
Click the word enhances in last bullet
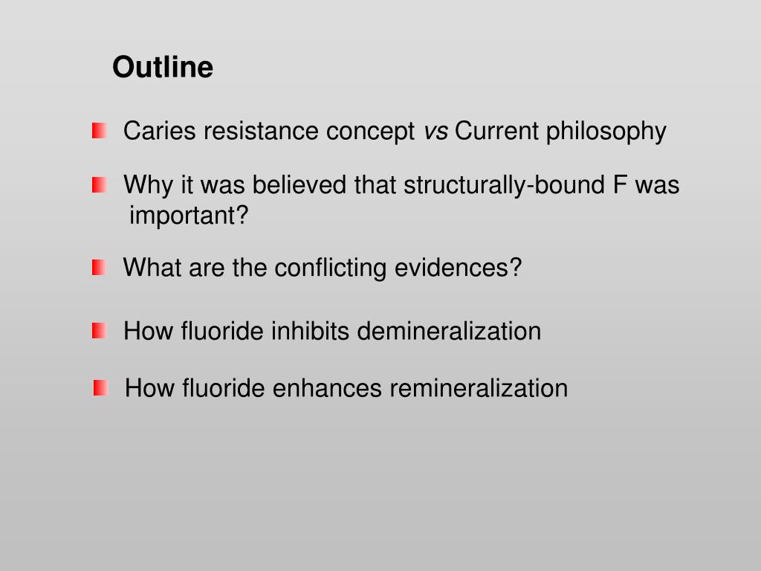(x=327, y=388)
